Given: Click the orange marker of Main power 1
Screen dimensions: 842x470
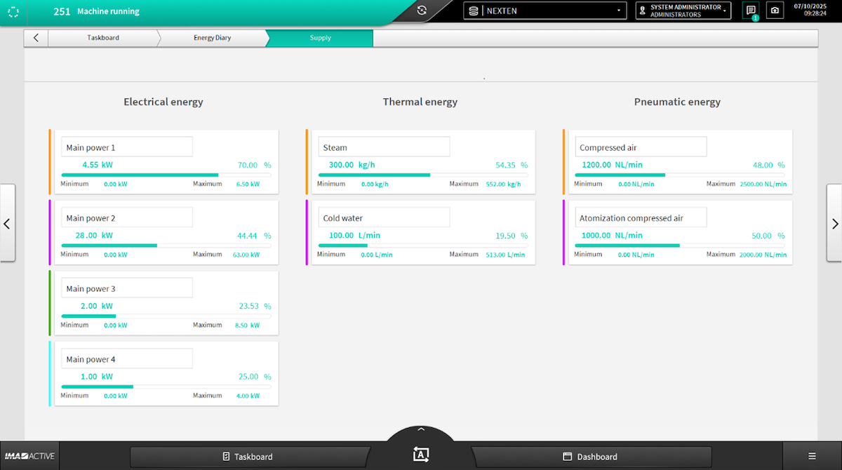Looking at the screenshot, I should pyautogui.click(x=50, y=161).
